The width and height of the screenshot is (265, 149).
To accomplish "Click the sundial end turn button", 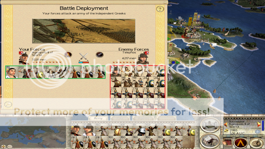I will [256, 143].
